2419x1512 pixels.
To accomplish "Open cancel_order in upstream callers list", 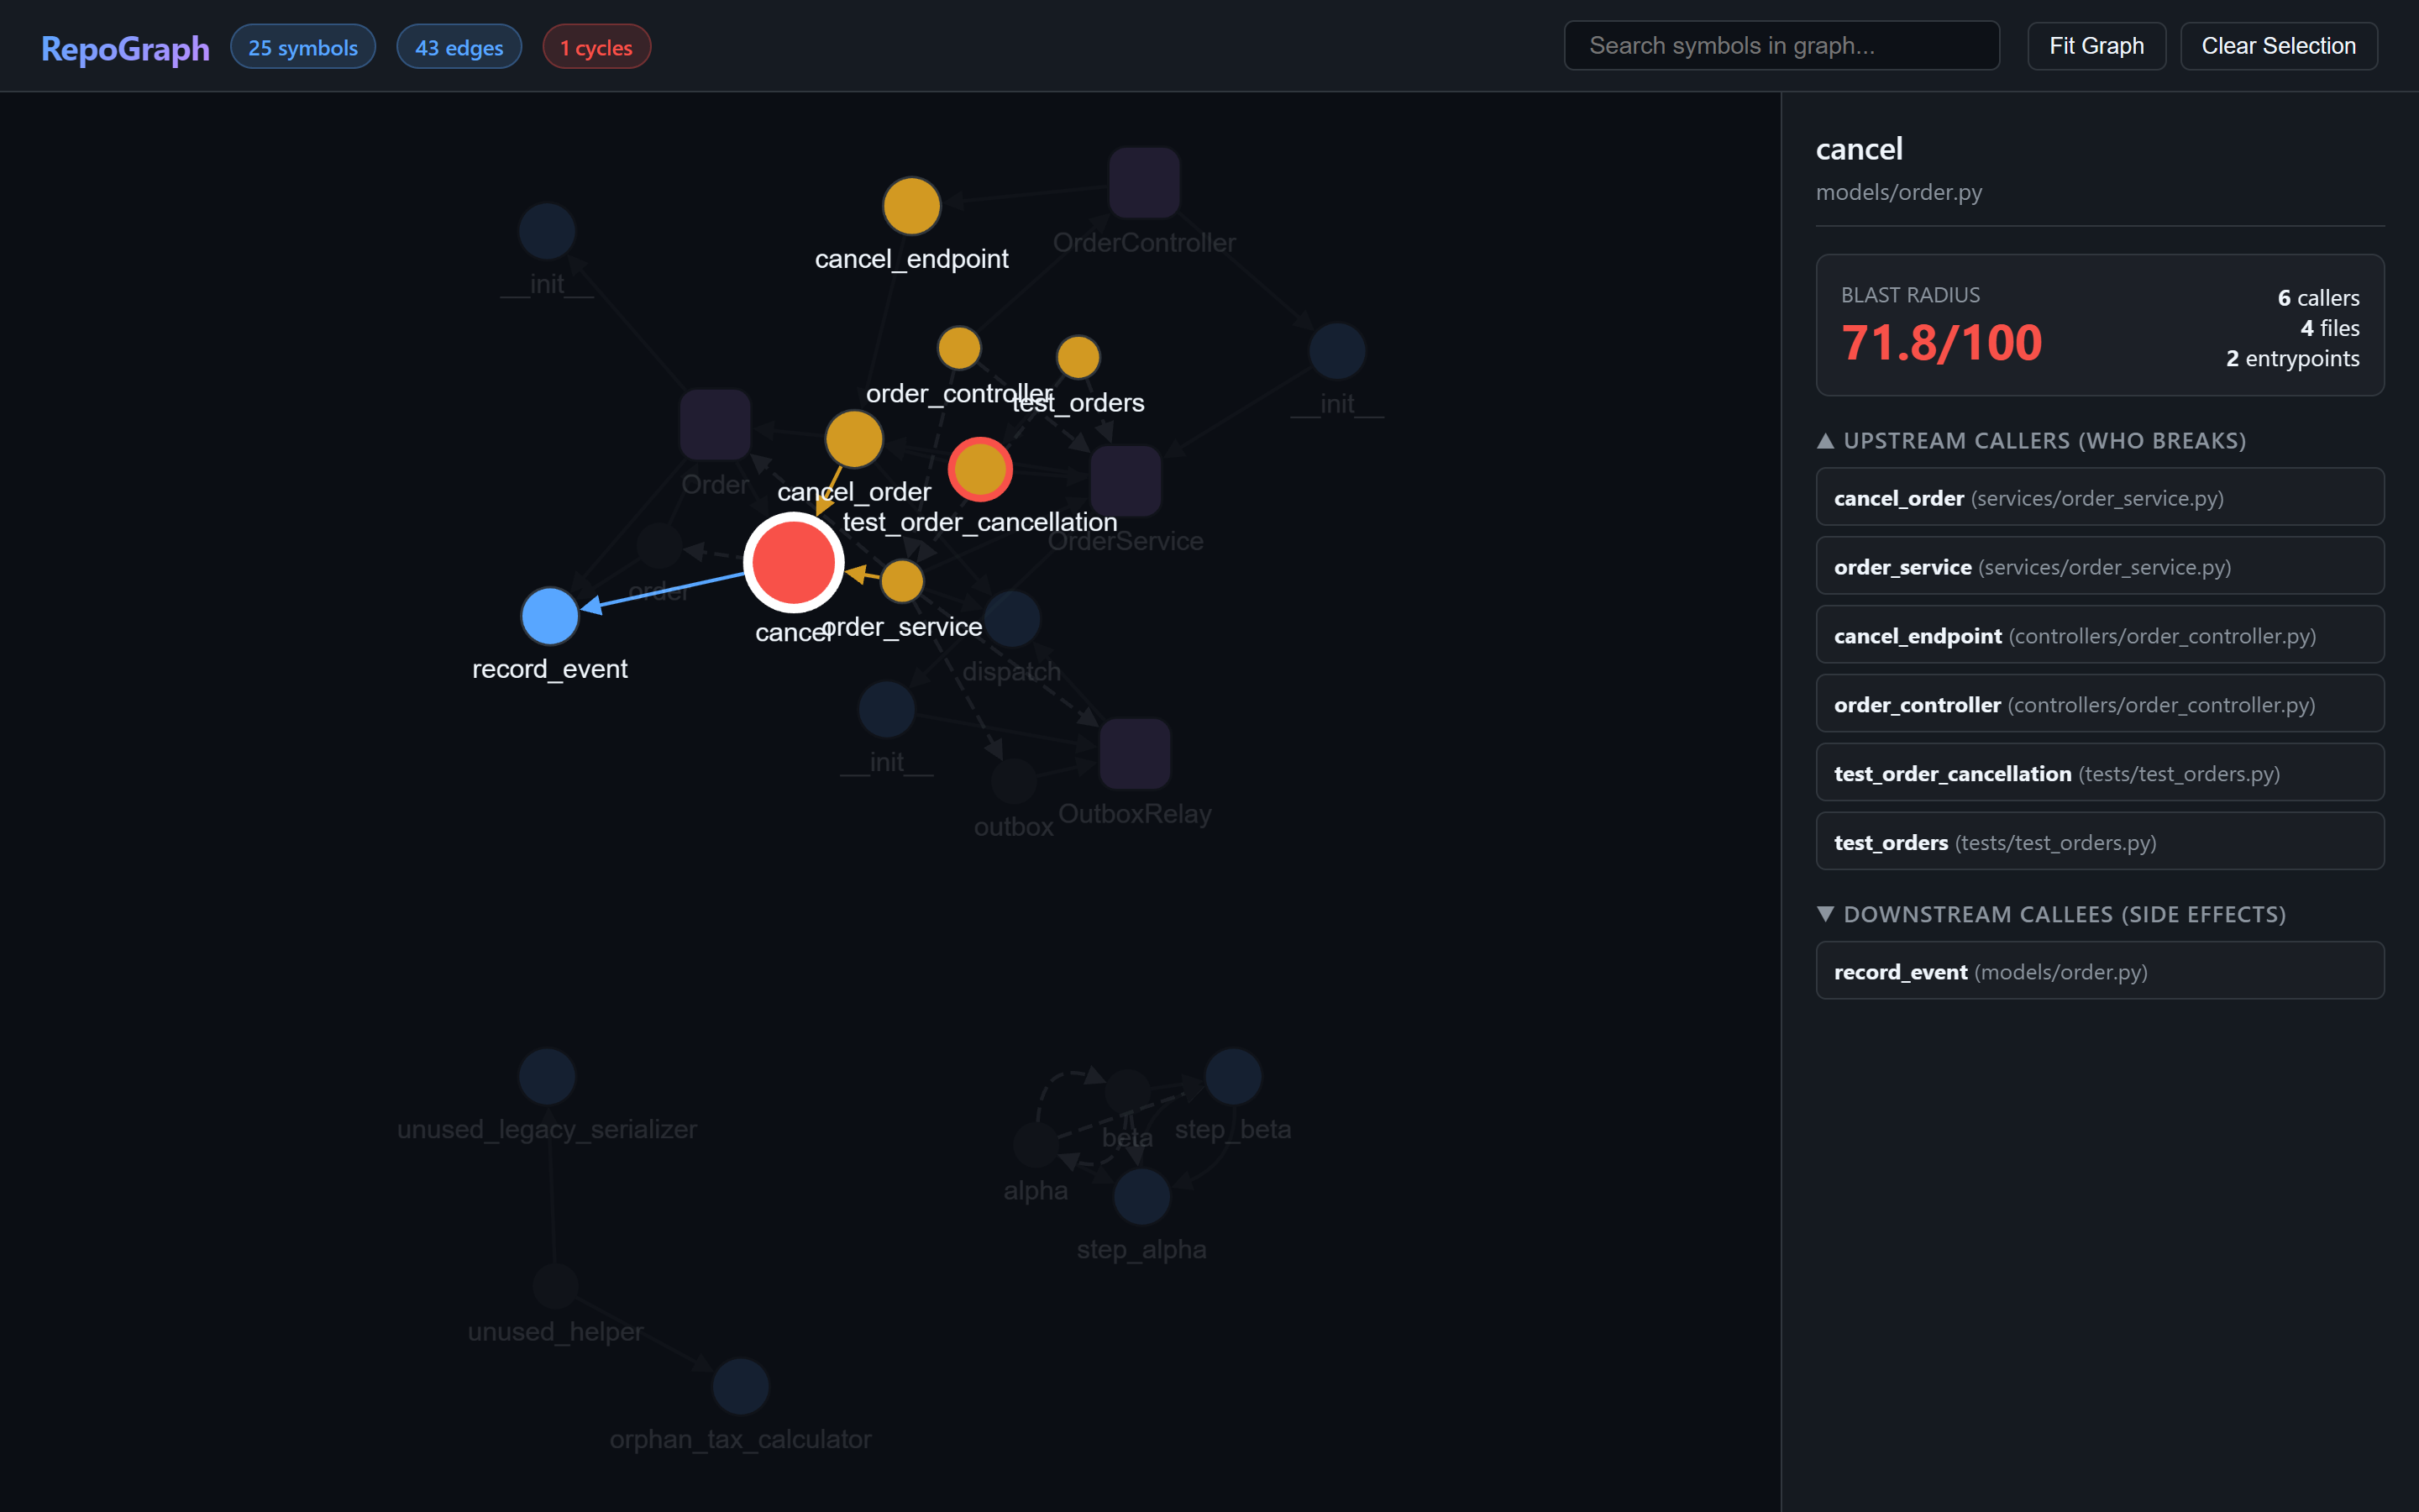I will pos(2099,497).
